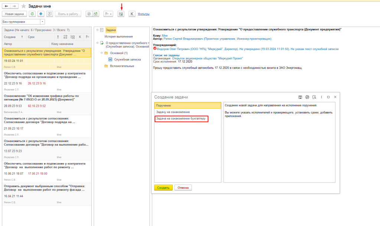
Task: Add page to favorites with star icon
Action: click(x=24, y=6)
